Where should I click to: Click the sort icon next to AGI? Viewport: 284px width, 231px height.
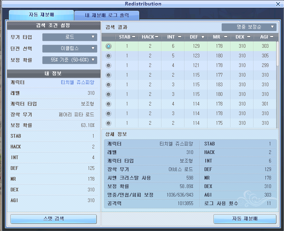[272, 37]
